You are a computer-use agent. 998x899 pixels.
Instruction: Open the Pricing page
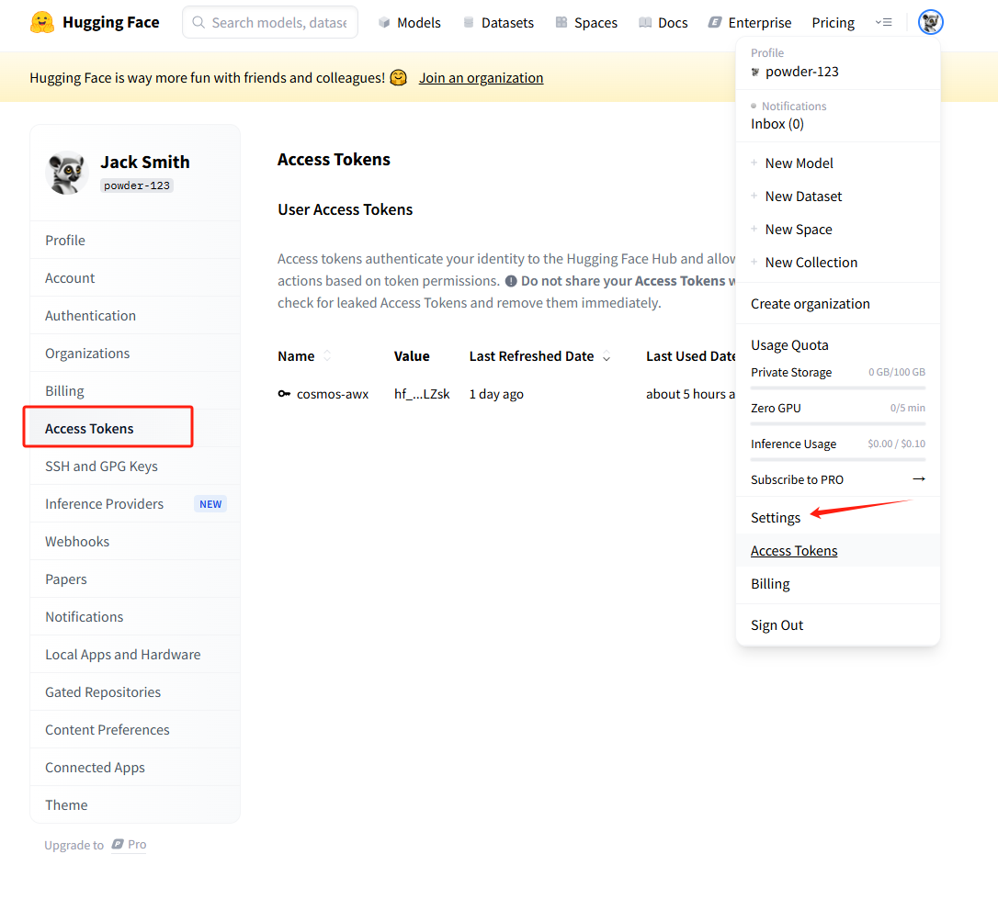click(834, 22)
